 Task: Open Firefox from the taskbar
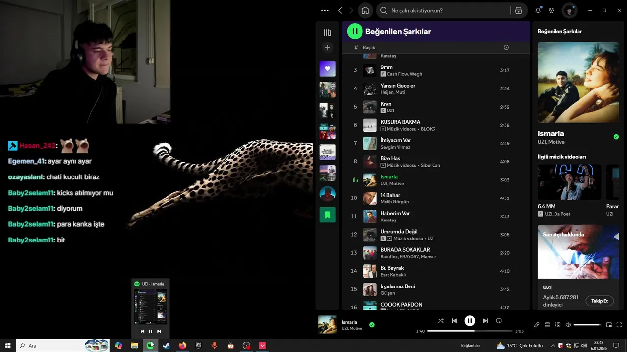pyautogui.click(x=182, y=346)
